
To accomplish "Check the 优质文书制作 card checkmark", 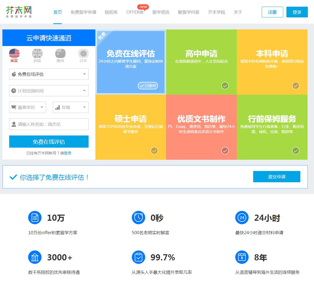I will tap(225, 151).
